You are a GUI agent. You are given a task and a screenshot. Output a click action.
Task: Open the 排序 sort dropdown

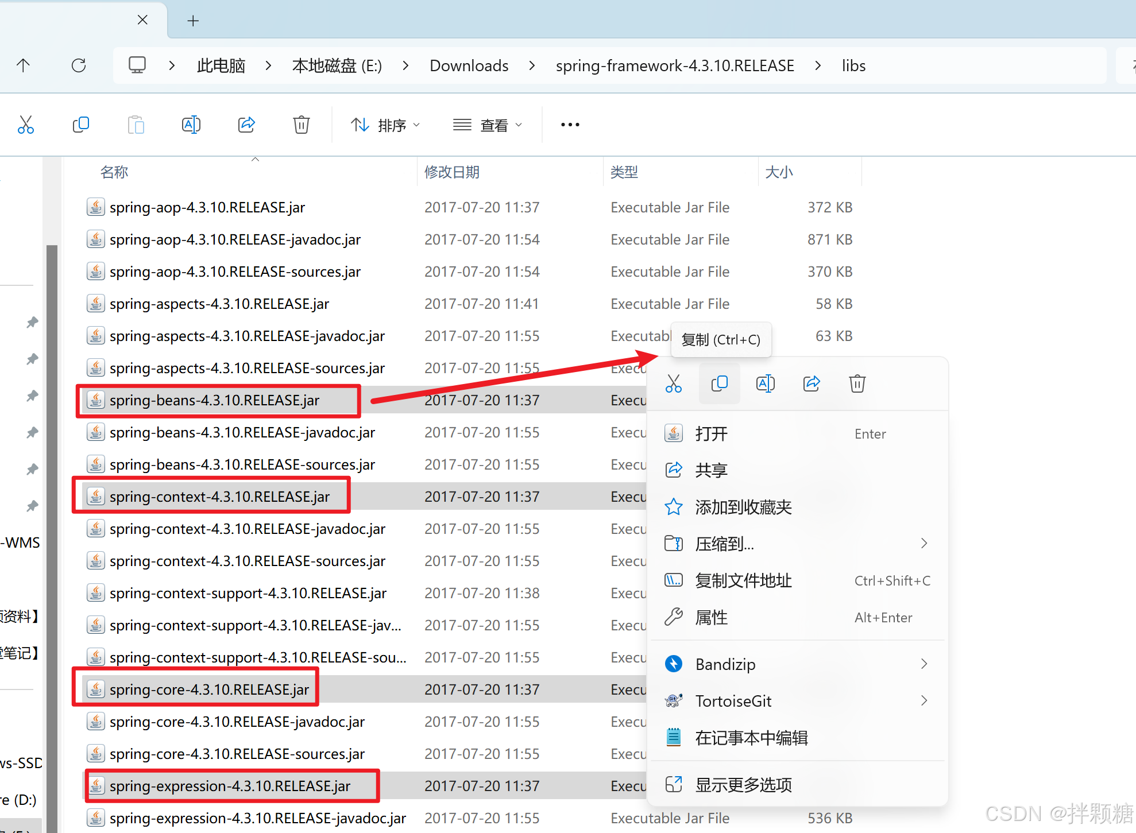click(x=385, y=125)
